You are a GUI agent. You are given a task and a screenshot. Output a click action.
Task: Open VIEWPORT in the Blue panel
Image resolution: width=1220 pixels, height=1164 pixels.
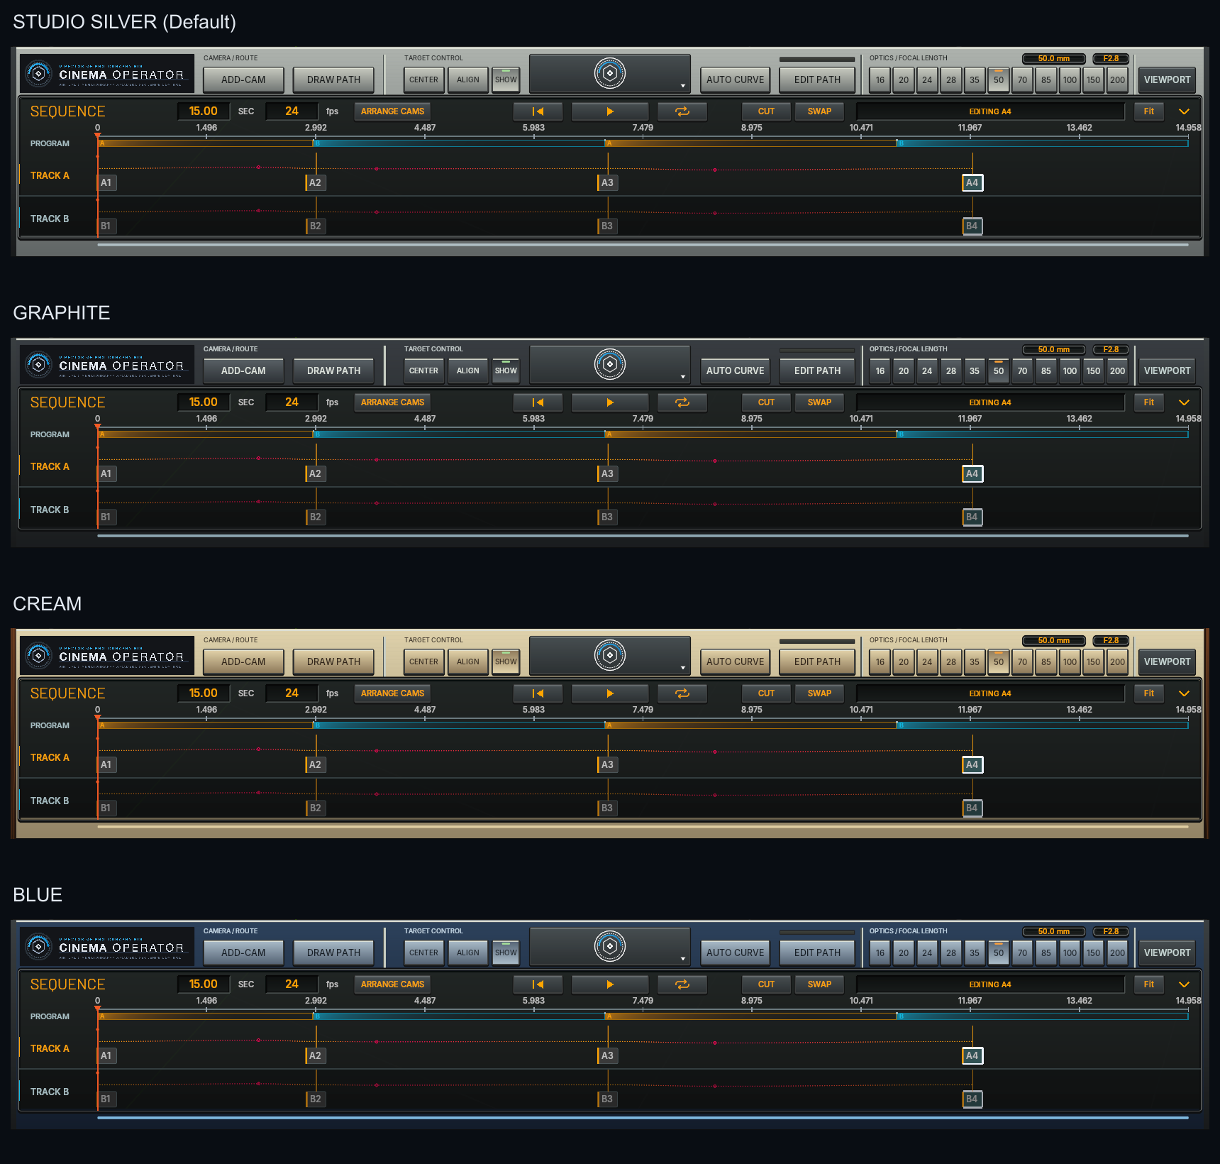[1167, 952]
